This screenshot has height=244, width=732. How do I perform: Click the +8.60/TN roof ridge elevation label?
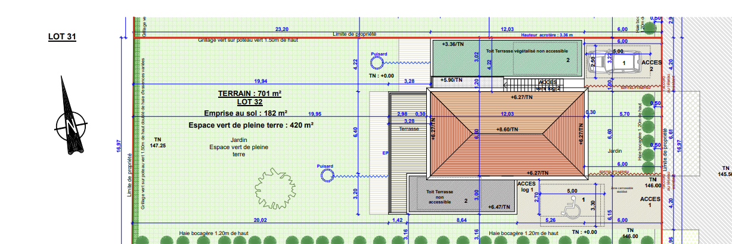pyautogui.click(x=507, y=129)
